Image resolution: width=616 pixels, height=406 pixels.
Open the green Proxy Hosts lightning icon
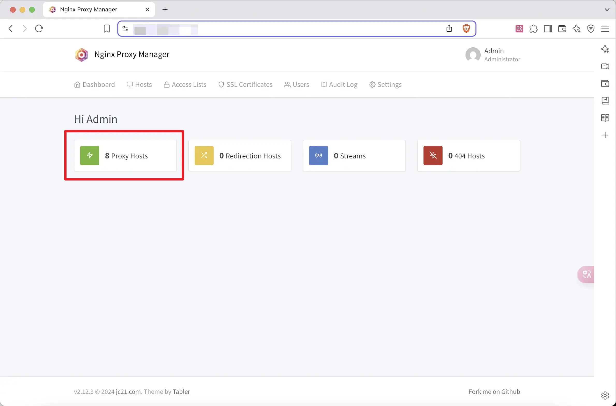pyautogui.click(x=90, y=155)
